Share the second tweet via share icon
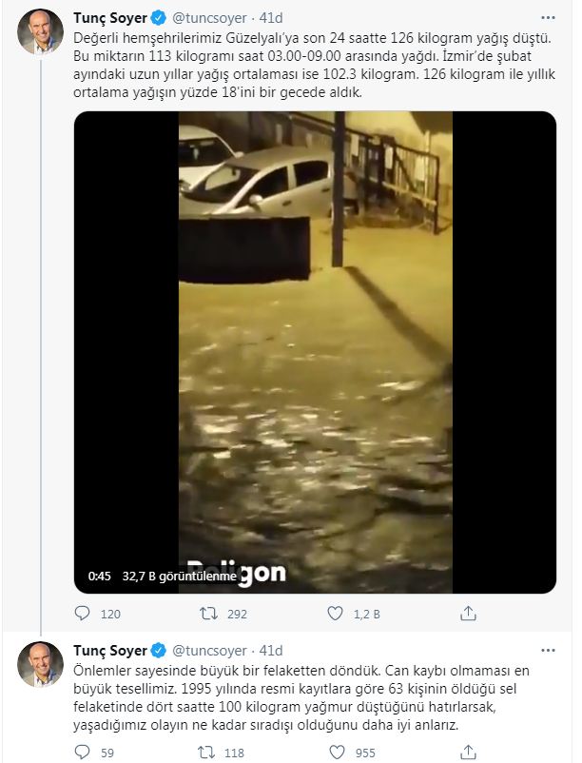 point(468,753)
